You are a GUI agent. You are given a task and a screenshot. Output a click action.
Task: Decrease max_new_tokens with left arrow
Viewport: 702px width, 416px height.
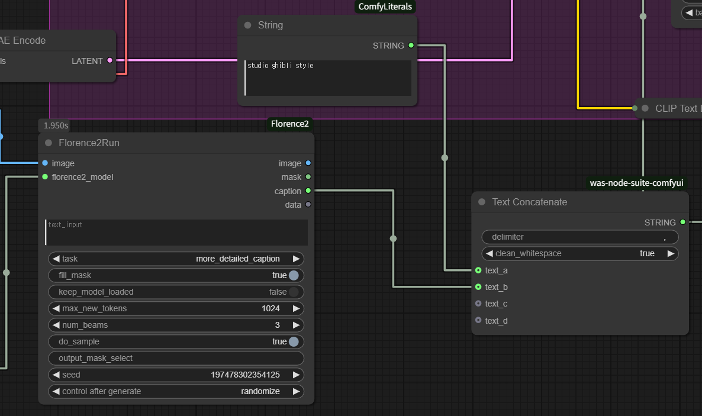click(x=56, y=308)
